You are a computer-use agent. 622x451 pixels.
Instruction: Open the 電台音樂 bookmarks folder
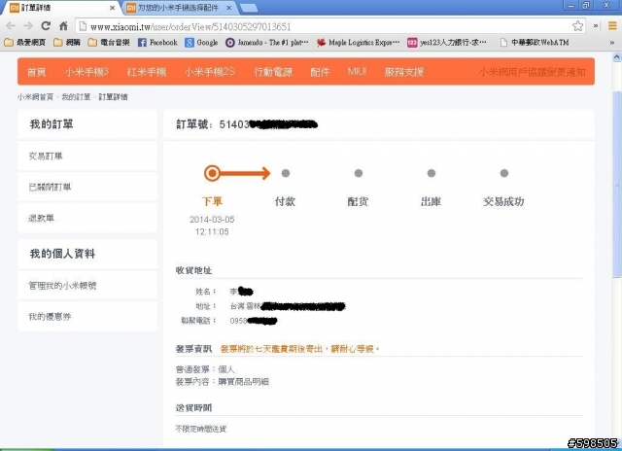click(109, 43)
